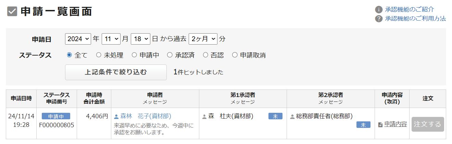Open the 承認機能のご紹介 link

coord(410,10)
